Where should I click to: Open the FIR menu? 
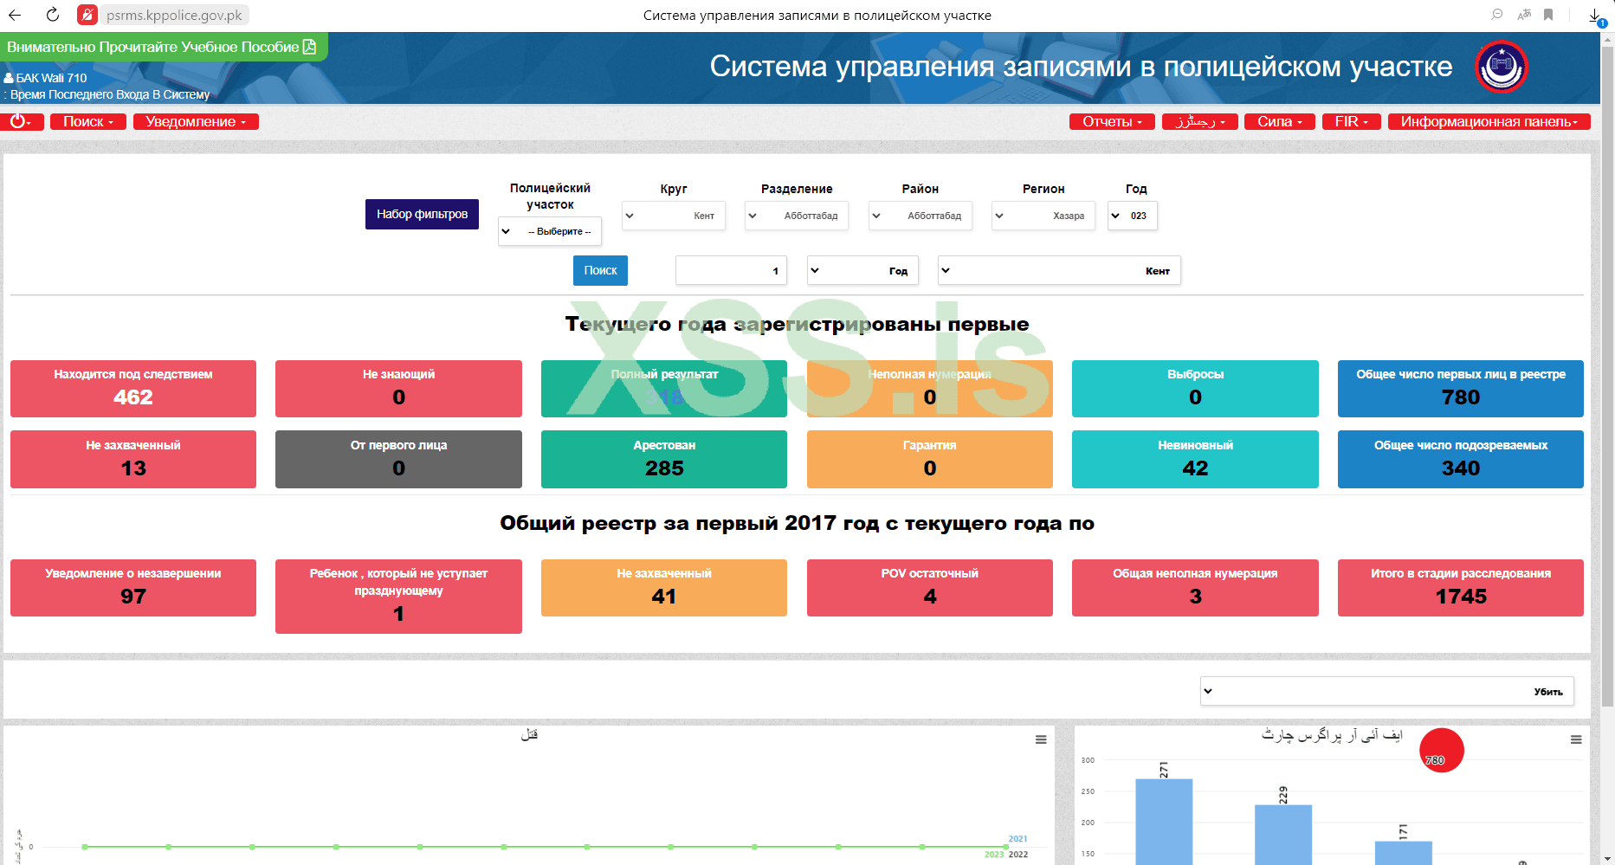[1351, 122]
